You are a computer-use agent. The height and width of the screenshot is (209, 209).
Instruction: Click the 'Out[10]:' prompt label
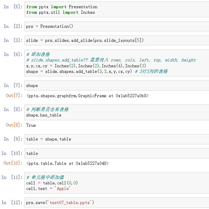13,163
